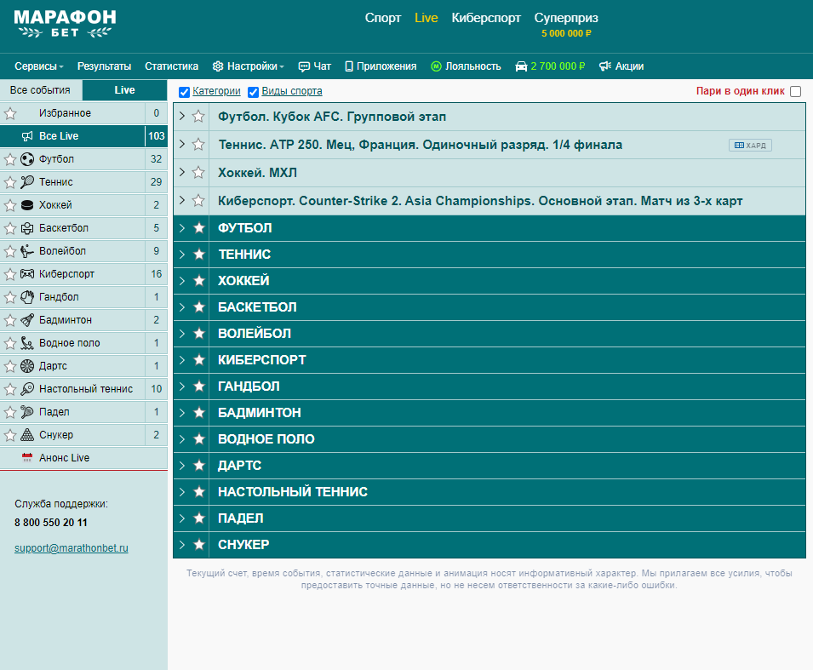813x670 pixels.
Task: Click the volleyball icon in the sidebar
Action: 27,251
